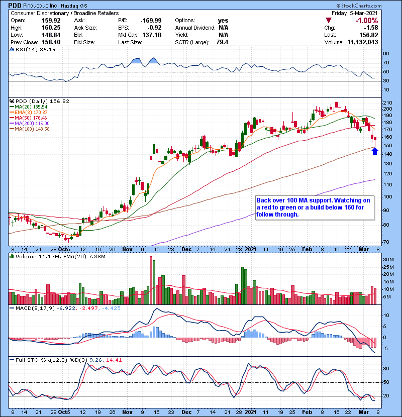Screen dimensions: 402x417
Task: Click the Back over 100 MA support annotation box
Action: tap(315, 207)
